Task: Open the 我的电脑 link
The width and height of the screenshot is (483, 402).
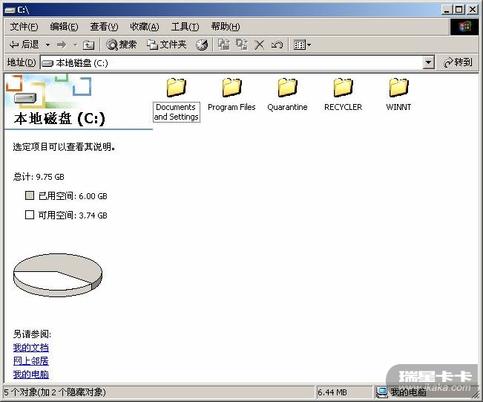Action: [x=31, y=375]
